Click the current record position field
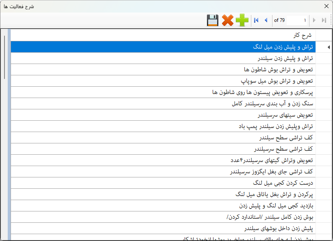333x241 pixels. (x=297, y=20)
